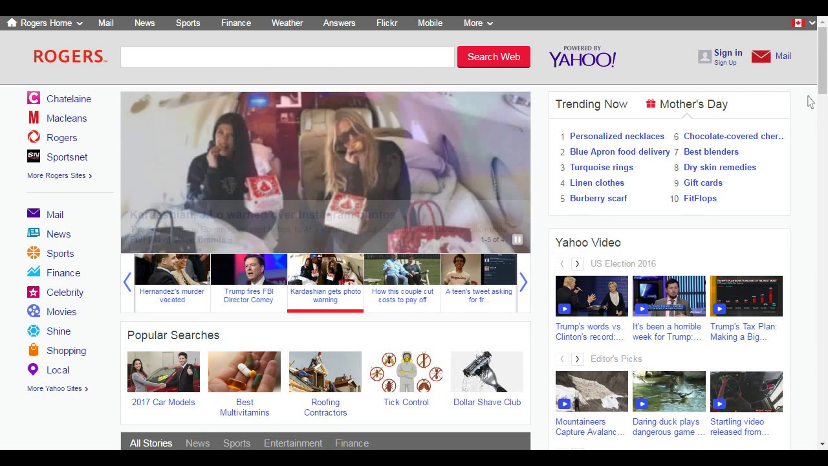Click in the web search input field
The image size is (828, 466).
click(x=287, y=57)
